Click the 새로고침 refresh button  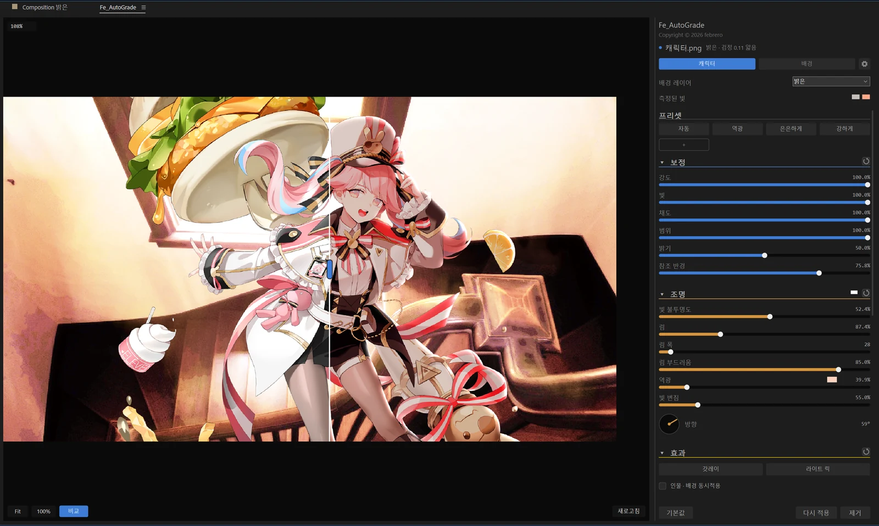(x=628, y=511)
